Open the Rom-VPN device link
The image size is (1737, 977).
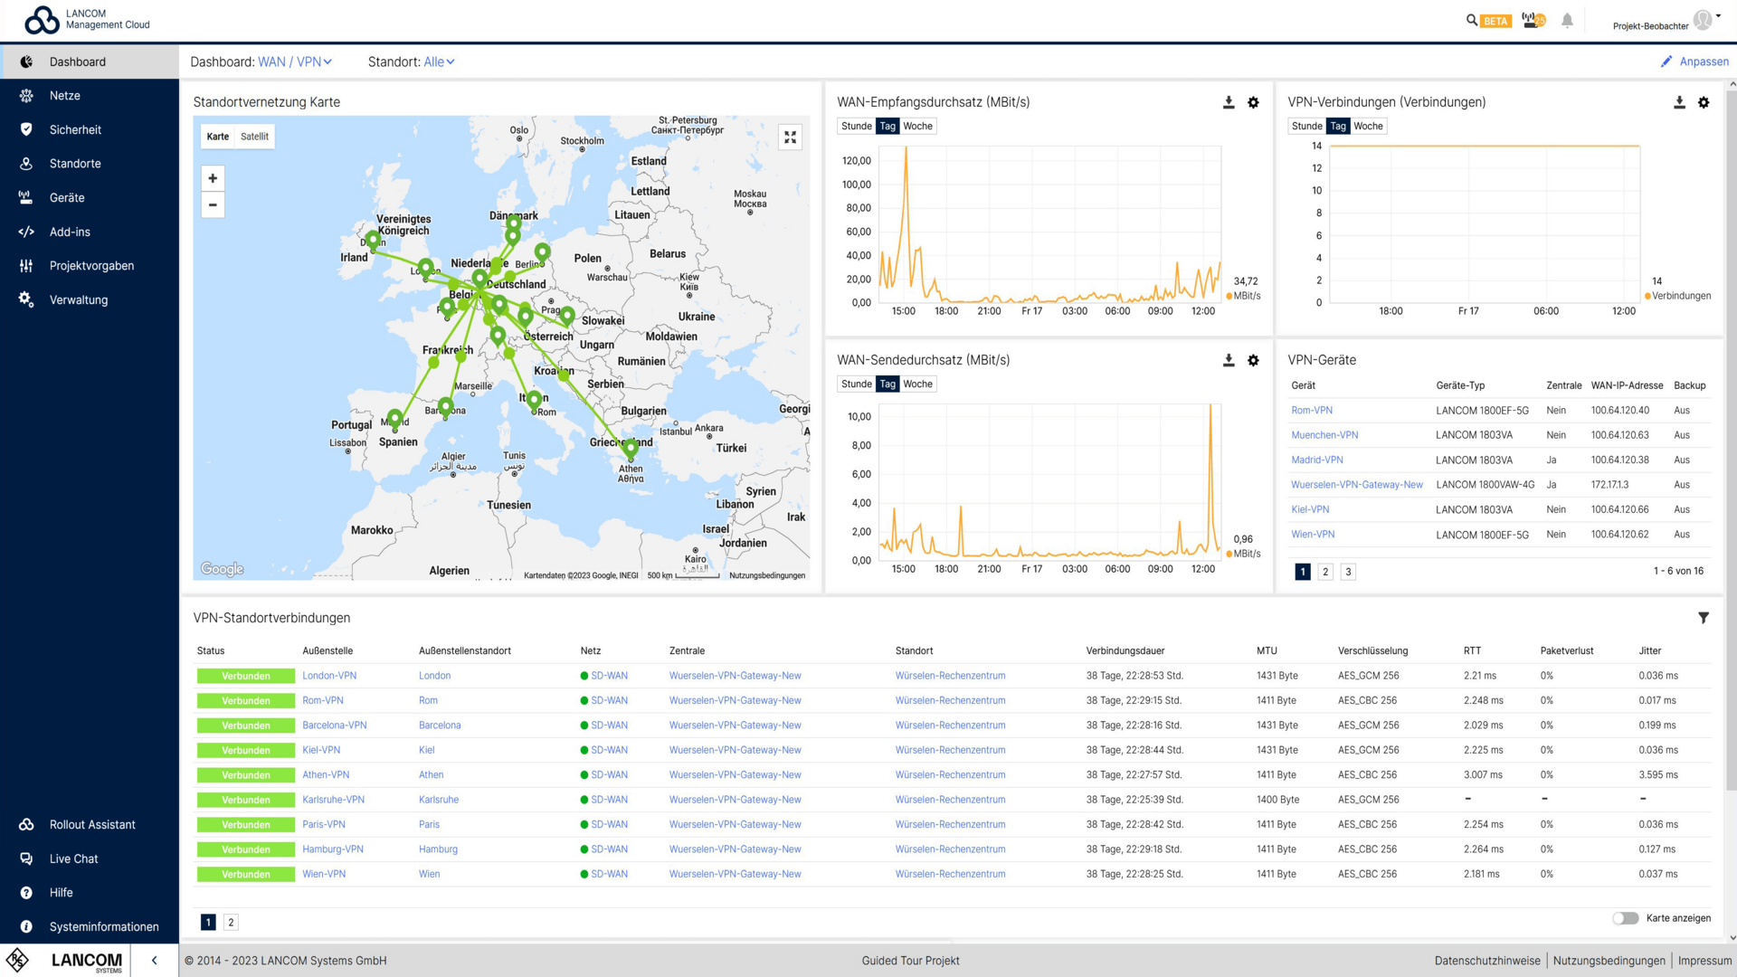[x=1311, y=410]
